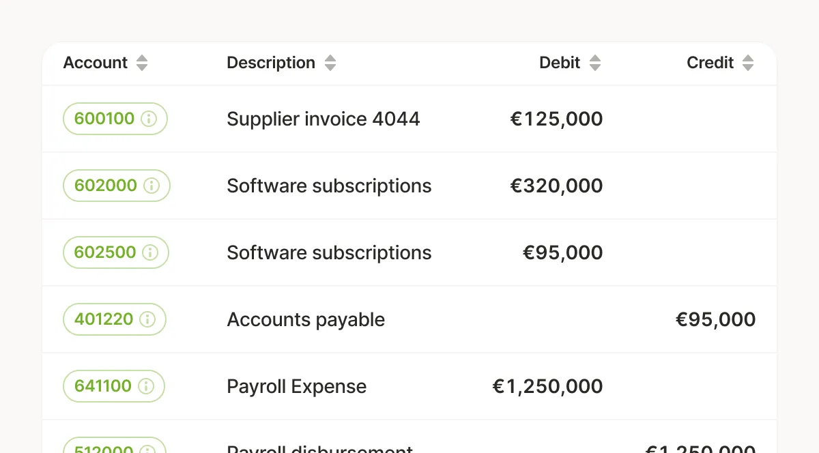Screen dimensions: 819x453
Task: Click the €1,250,000 debit amount
Action: click(x=548, y=387)
